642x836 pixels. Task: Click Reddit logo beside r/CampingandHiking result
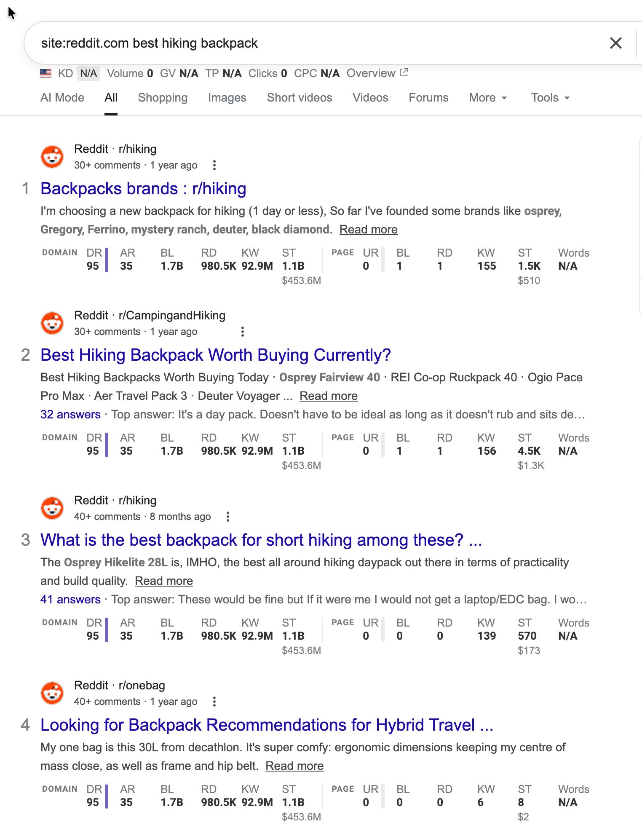click(52, 323)
